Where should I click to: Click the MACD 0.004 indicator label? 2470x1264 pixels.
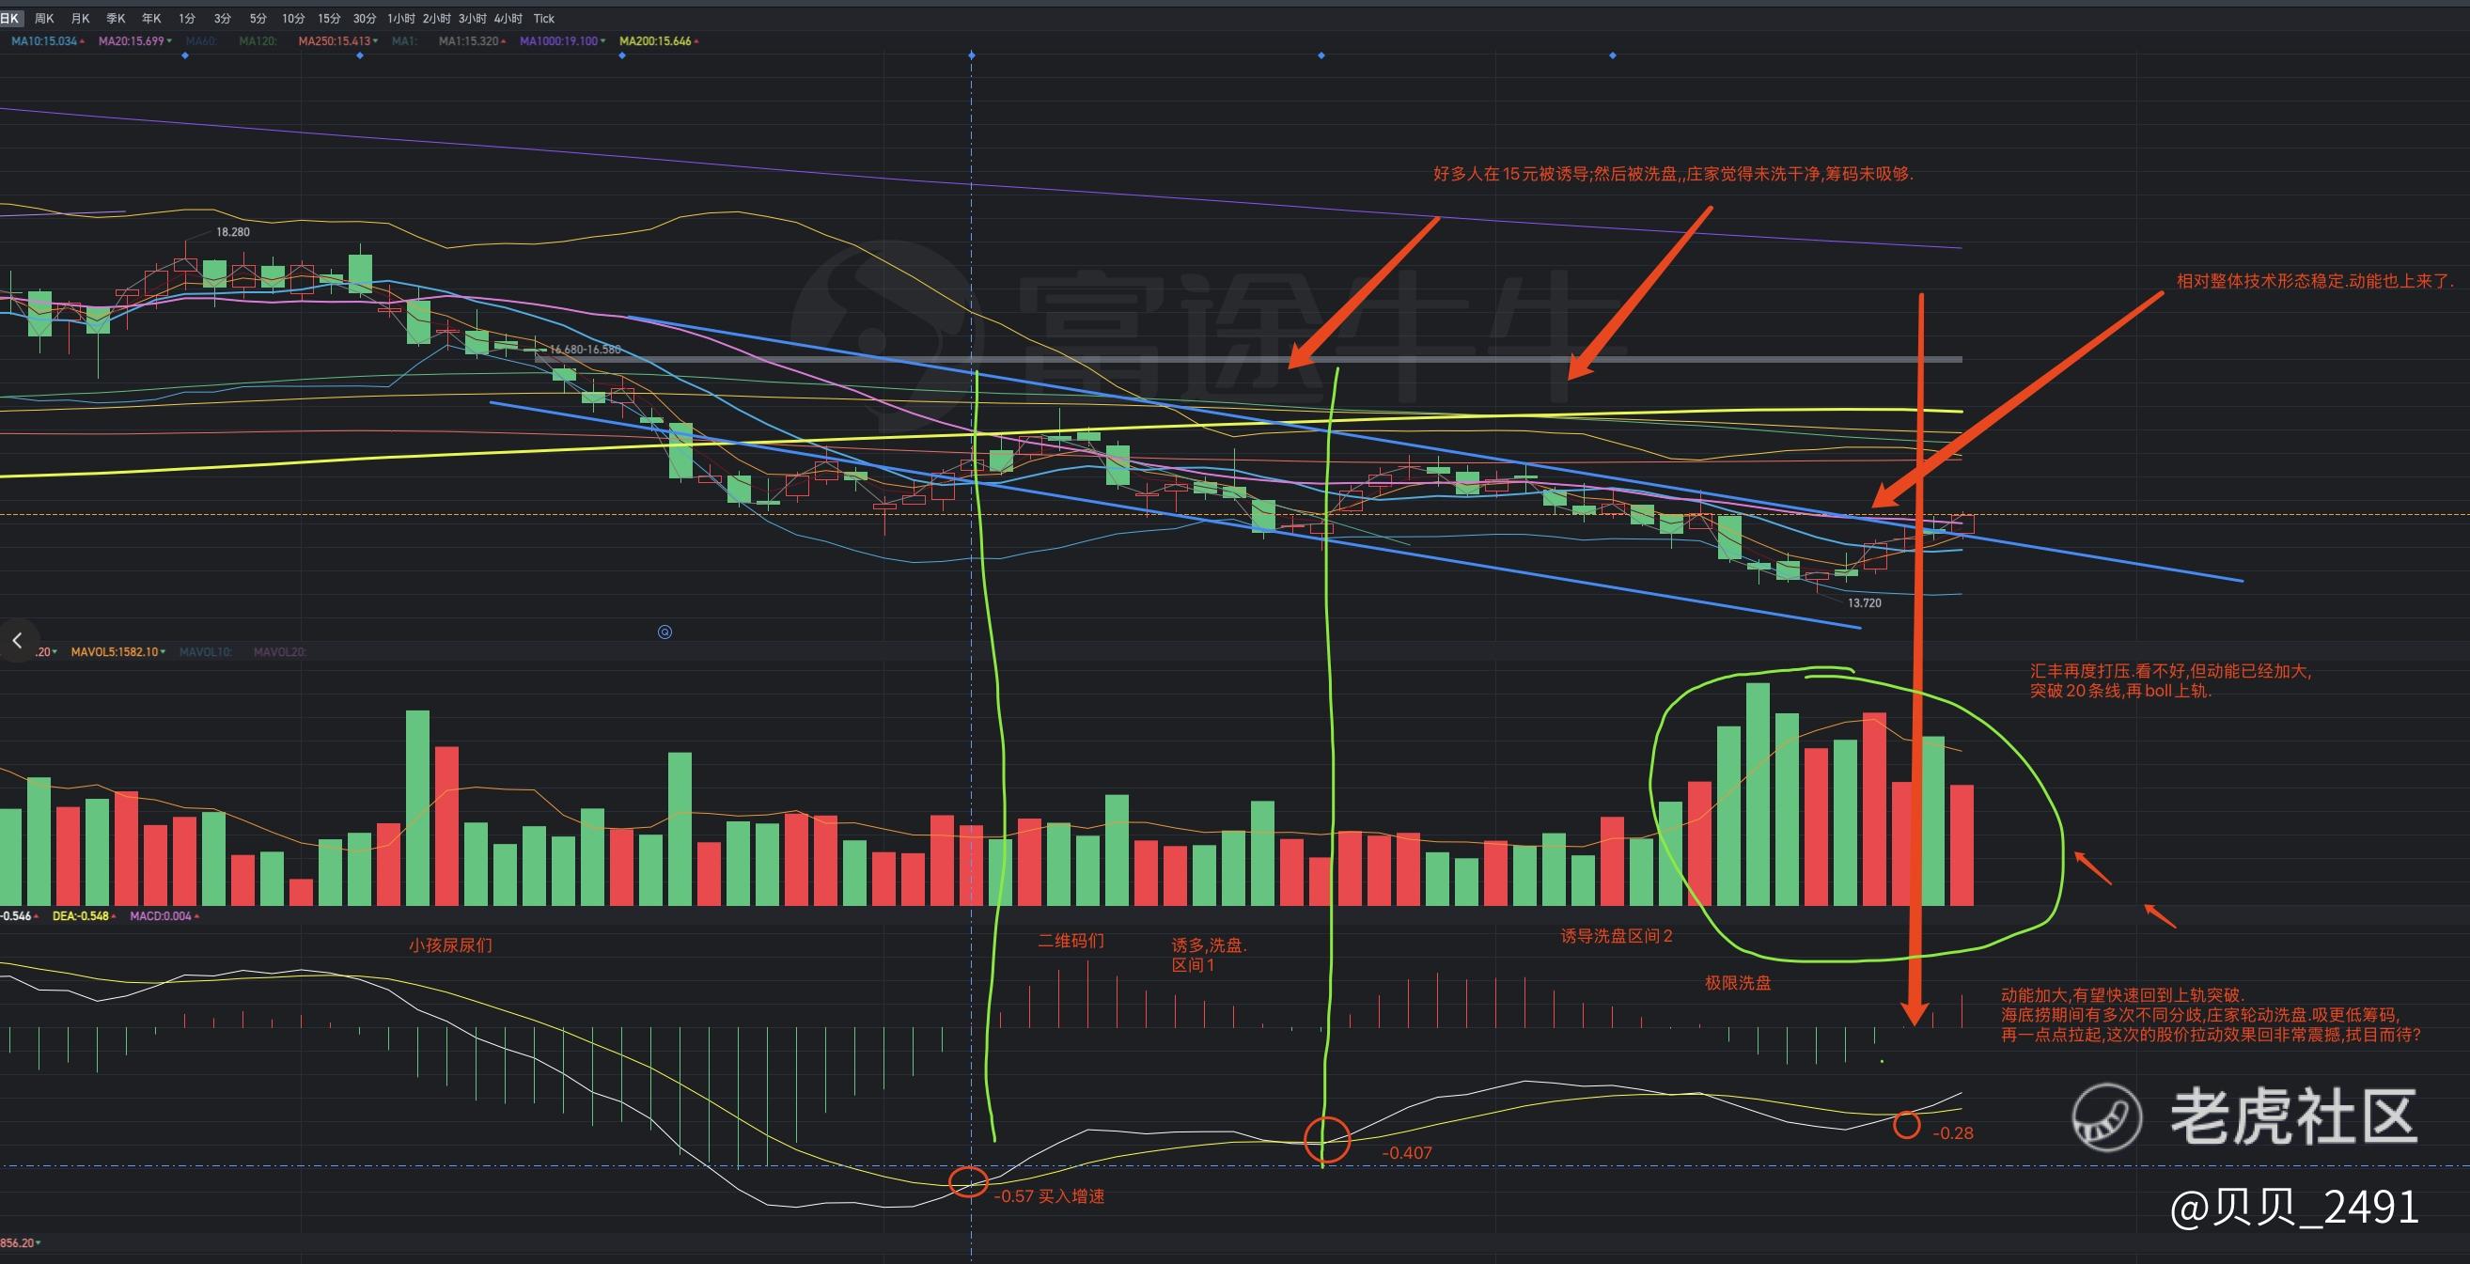coord(161,916)
